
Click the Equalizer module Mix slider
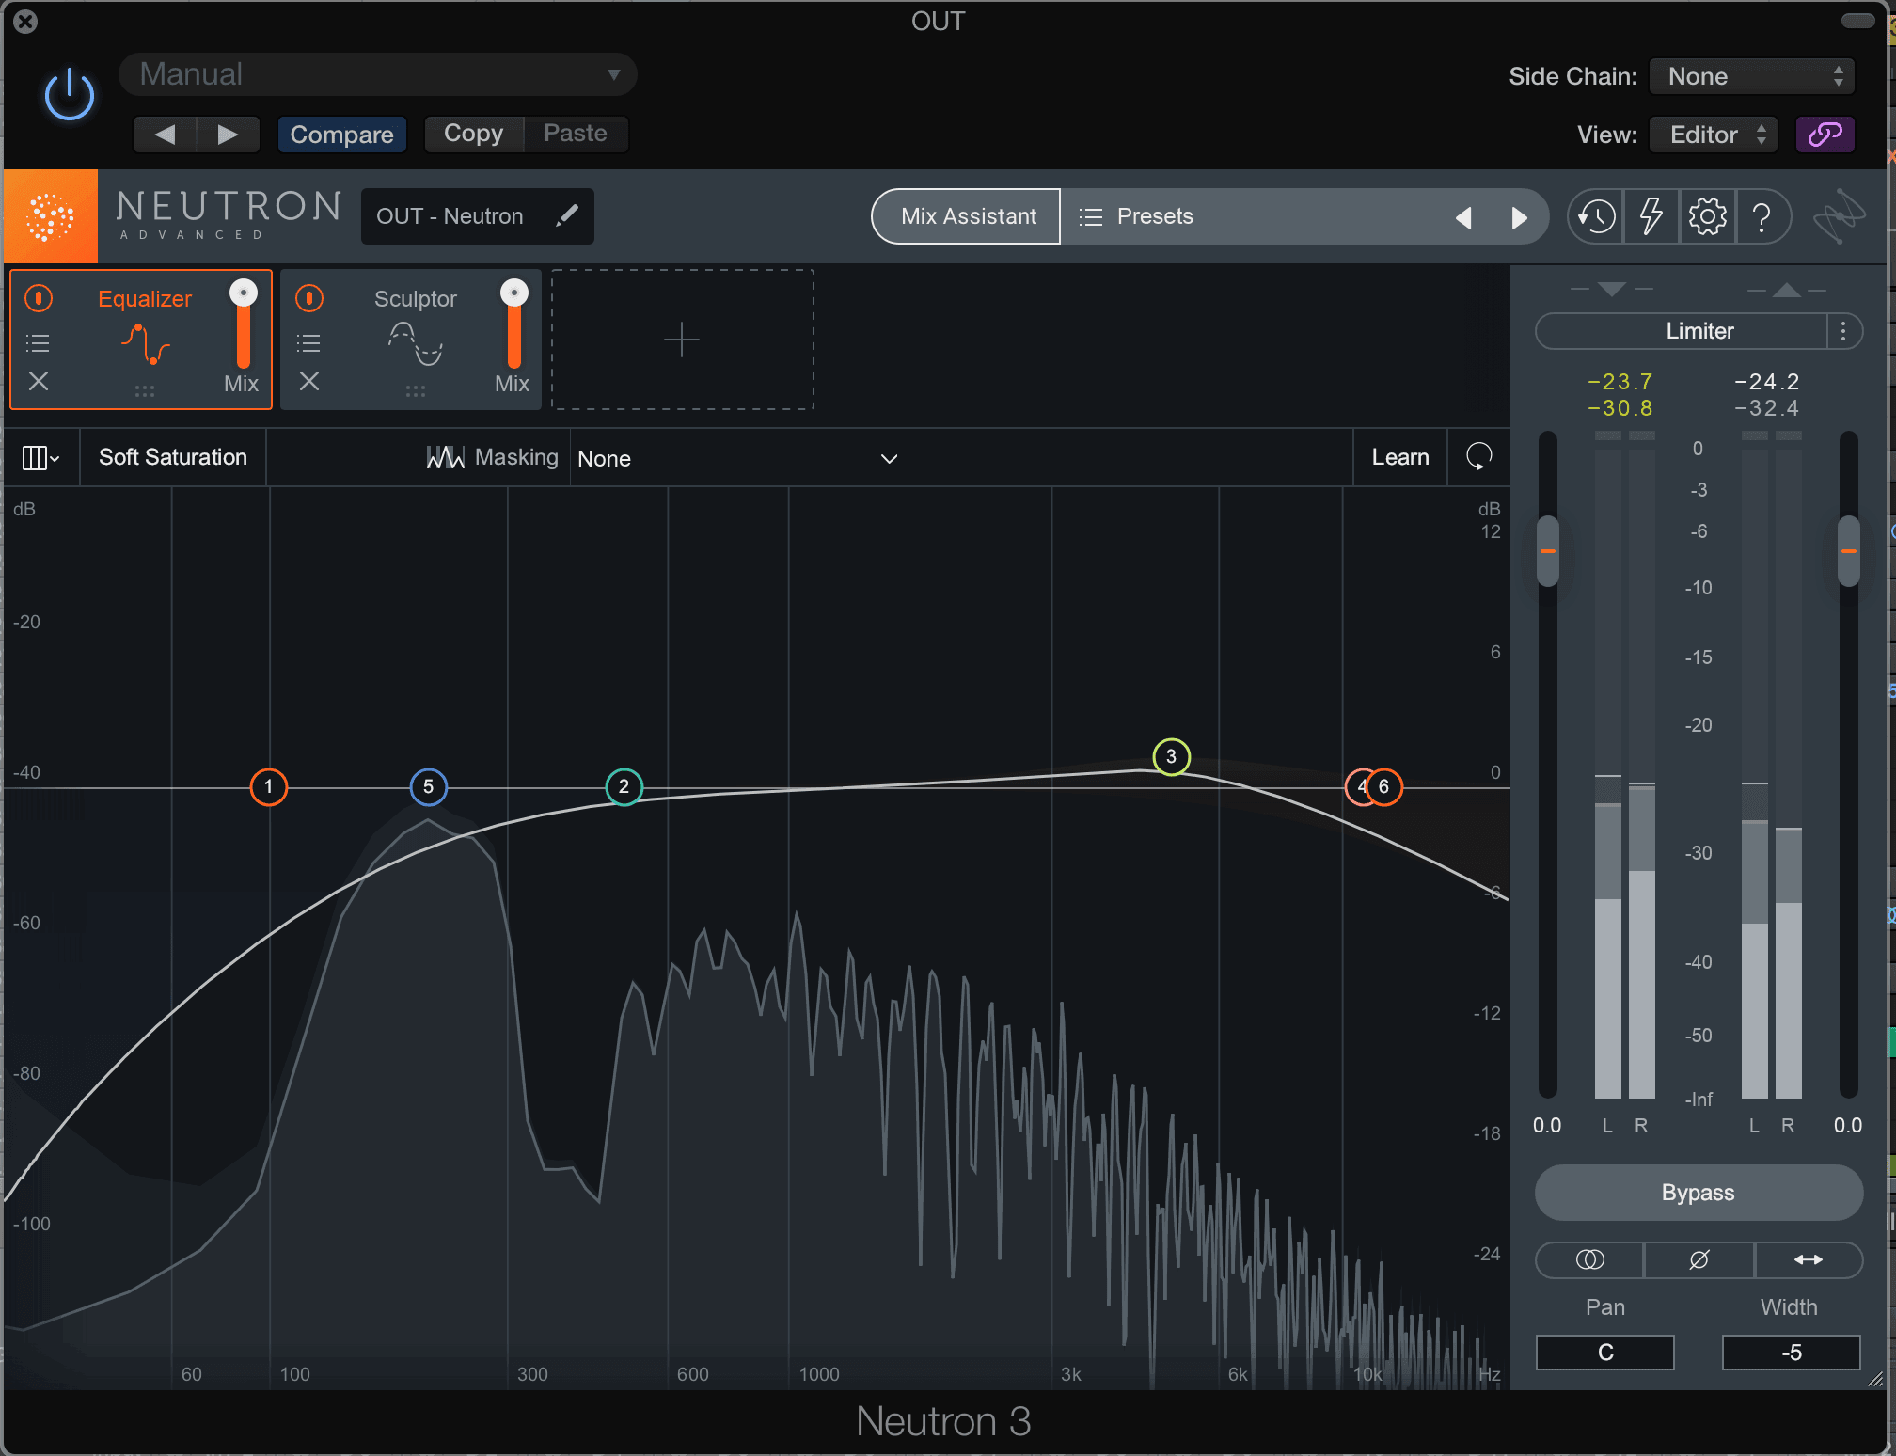[x=243, y=324]
